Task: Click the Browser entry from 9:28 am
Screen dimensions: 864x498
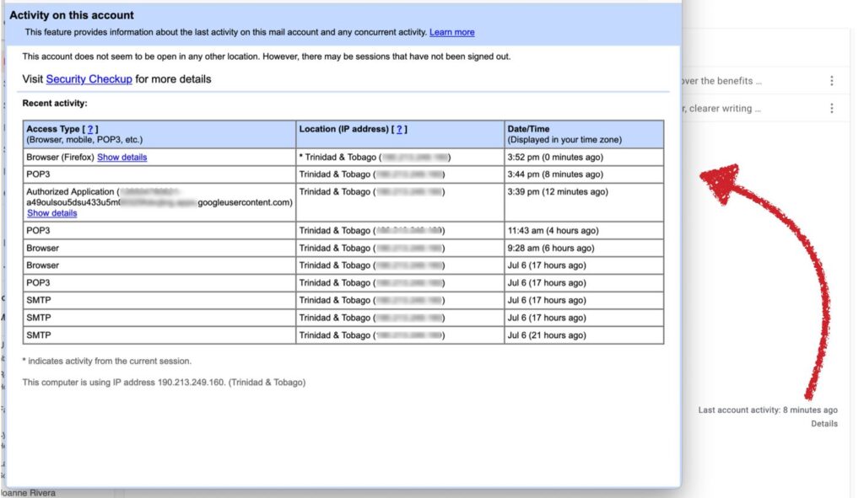Action: 42,249
